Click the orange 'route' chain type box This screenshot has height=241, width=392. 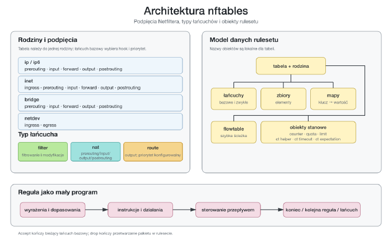tap(153, 152)
